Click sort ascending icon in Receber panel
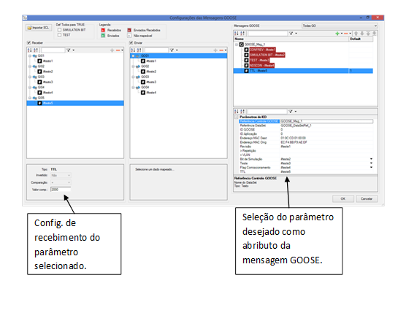Viewport: 417px width, 310px height. click(x=30, y=50)
